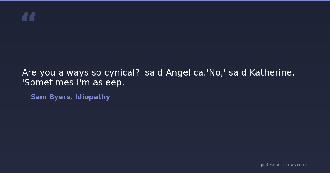Click the opening word 'Are' of the quote
The image size is (330, 173).
pos(29,73)
